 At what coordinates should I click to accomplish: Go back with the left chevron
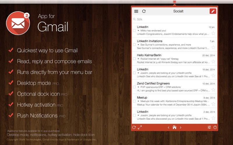[x=169, y=127]
